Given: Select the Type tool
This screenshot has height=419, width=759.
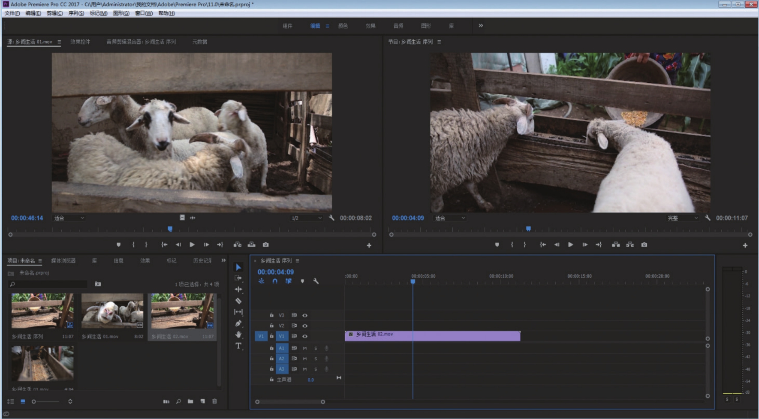Looking at the screenshot, I should pyautogui.click(x=238, y=346).
